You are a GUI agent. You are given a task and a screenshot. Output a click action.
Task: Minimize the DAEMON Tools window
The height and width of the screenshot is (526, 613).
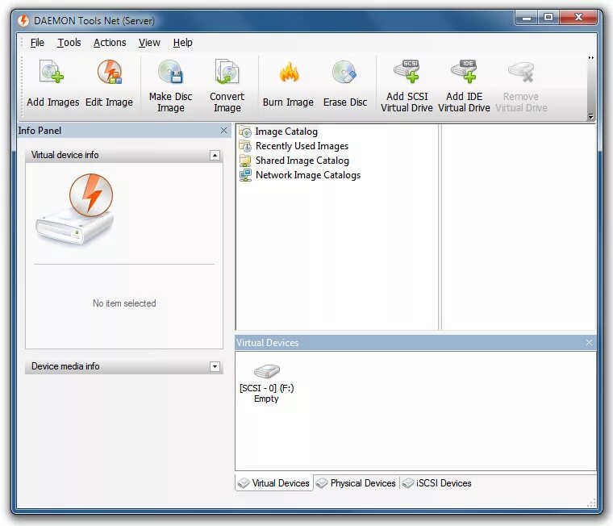coord(527,17)
